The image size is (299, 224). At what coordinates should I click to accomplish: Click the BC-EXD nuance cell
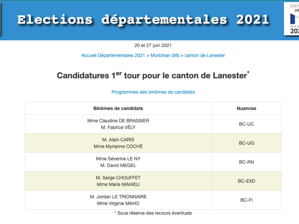pyautogui.click(x=246, y=181)
